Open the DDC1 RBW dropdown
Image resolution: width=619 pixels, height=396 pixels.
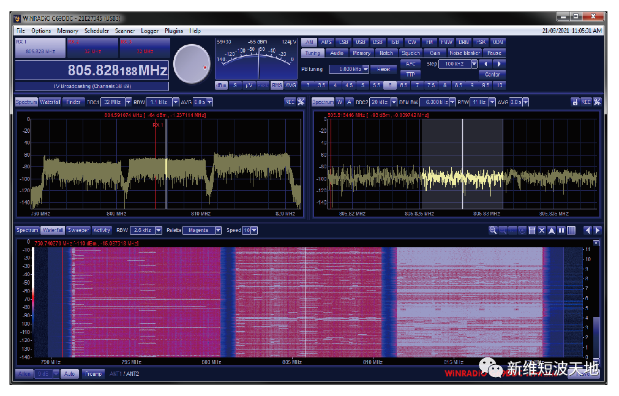(x=176, y=102)
